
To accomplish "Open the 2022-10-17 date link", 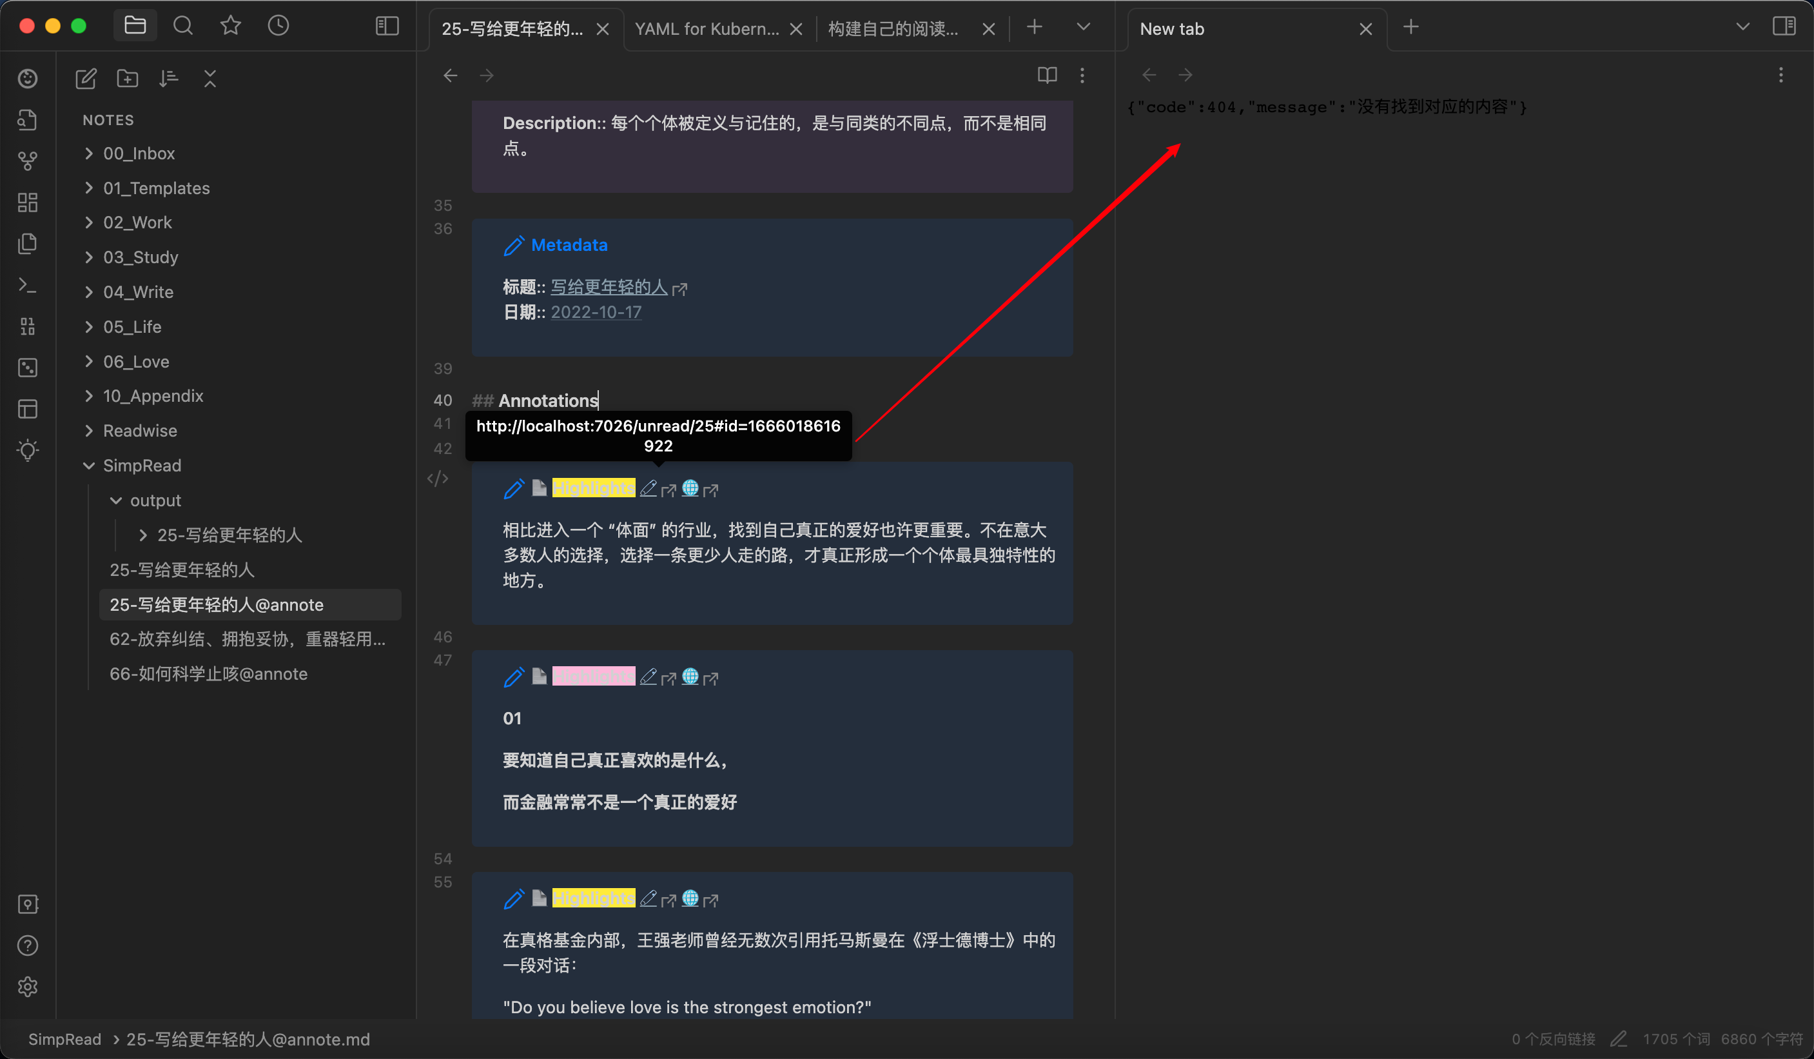I will pos(596,312).
